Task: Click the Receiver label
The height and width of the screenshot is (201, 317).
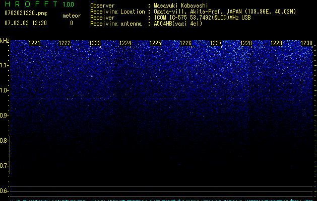Action: pyautogui.click(x=102, y=18)
